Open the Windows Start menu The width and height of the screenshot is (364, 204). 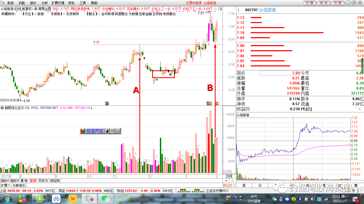point(7,198)
